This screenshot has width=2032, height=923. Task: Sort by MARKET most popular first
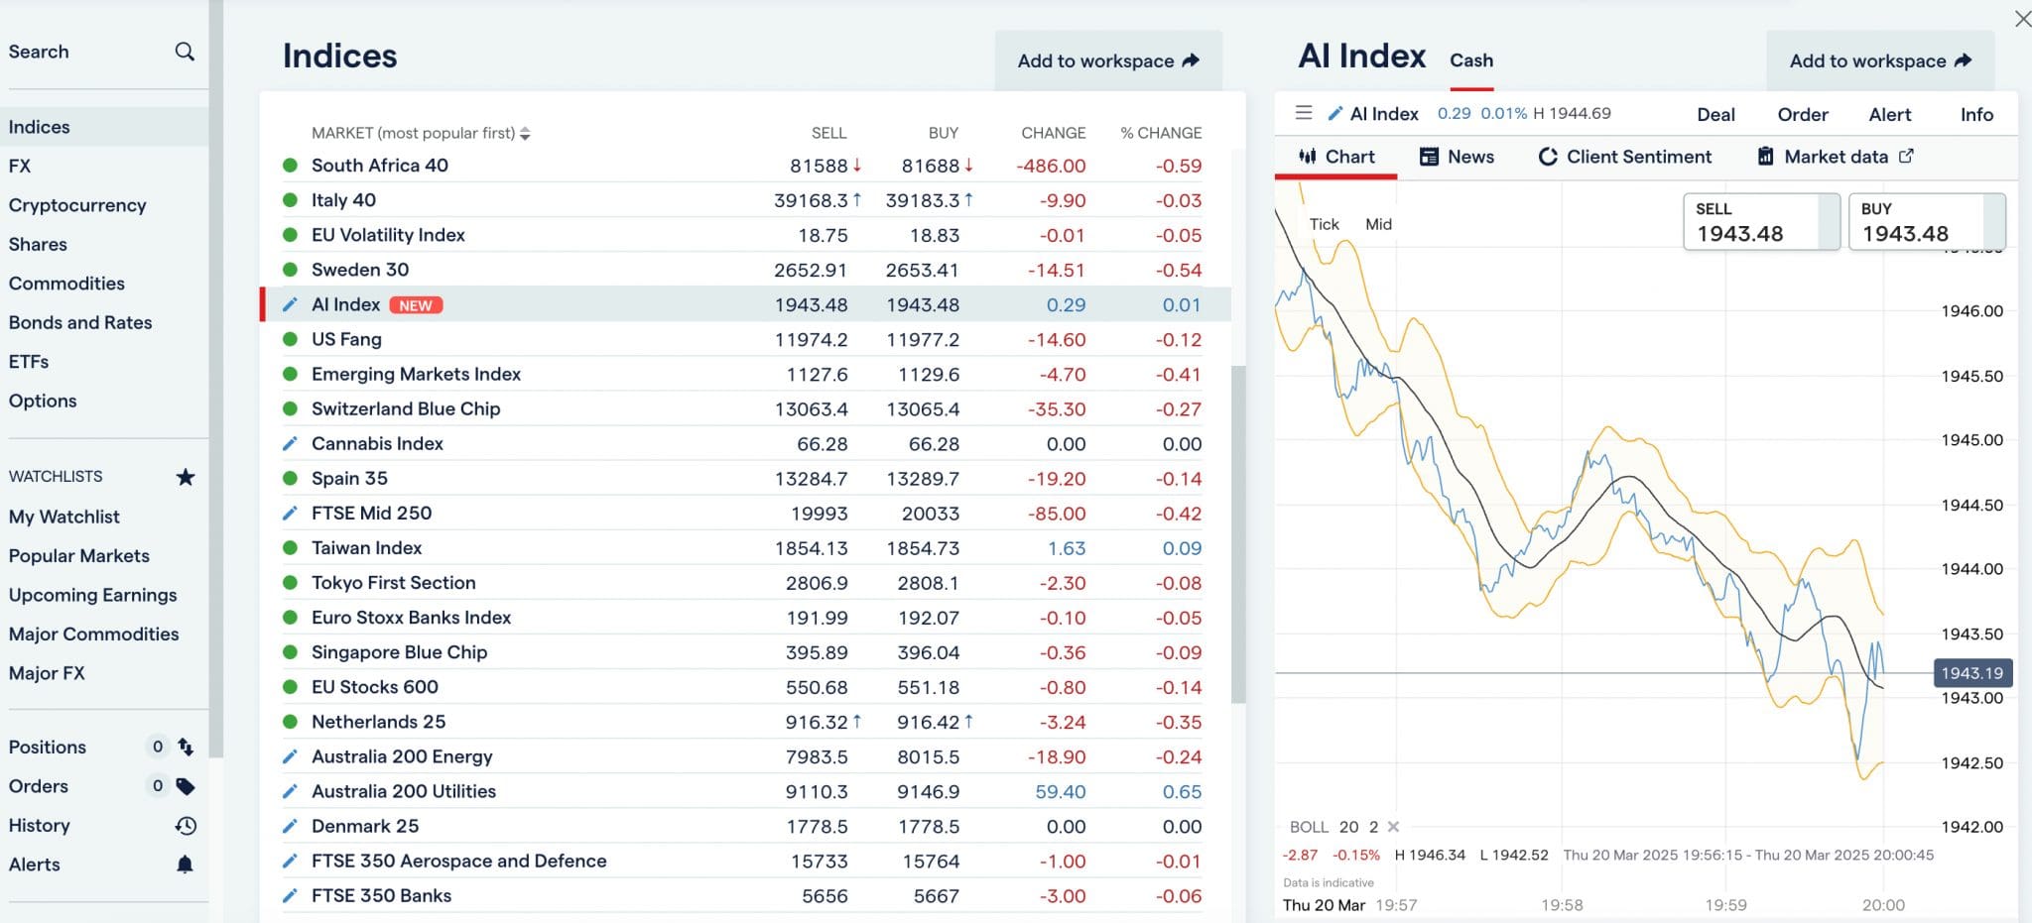[421, 133]
